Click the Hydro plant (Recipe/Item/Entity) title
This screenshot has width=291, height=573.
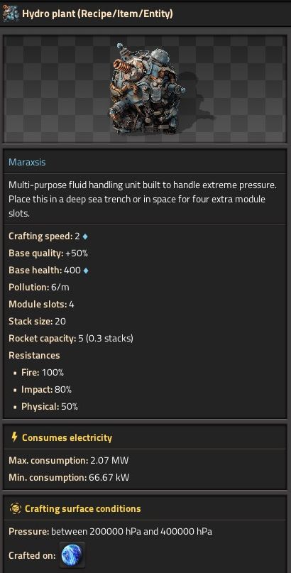click(97, 13)
